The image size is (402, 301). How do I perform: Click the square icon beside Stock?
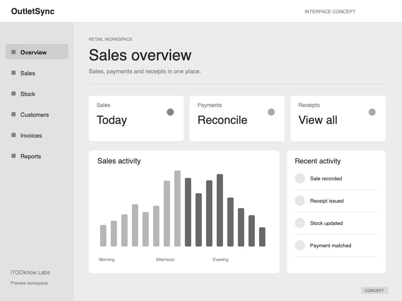[x=14, y=93]
